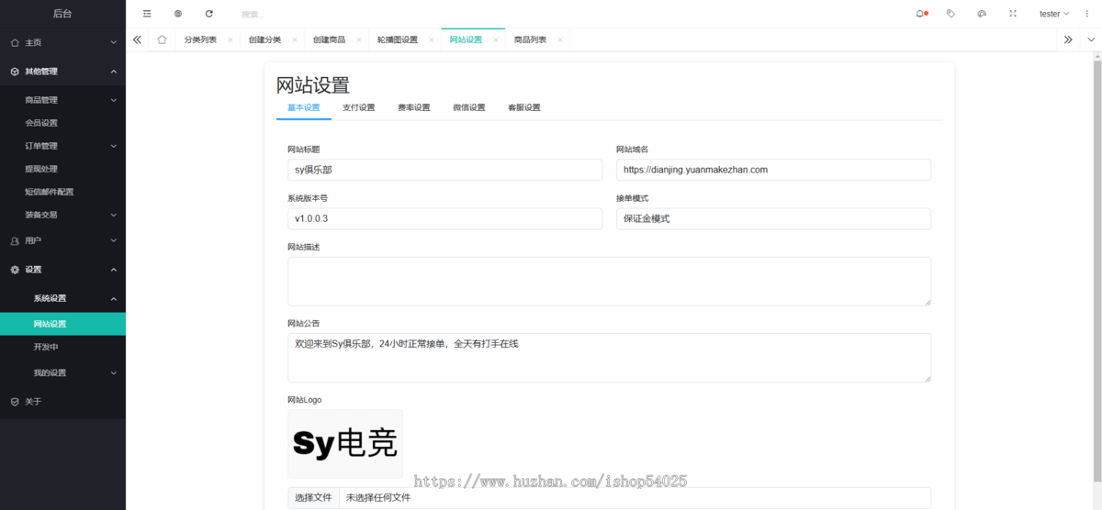Open the tester user dropdown
Image resolution: width=1102 pixels, height=510 pixels.
1053,14
